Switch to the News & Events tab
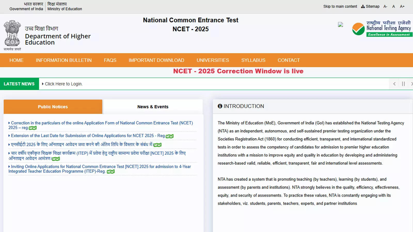The width and height of the screenshot is (413, 232). [153, 106]
